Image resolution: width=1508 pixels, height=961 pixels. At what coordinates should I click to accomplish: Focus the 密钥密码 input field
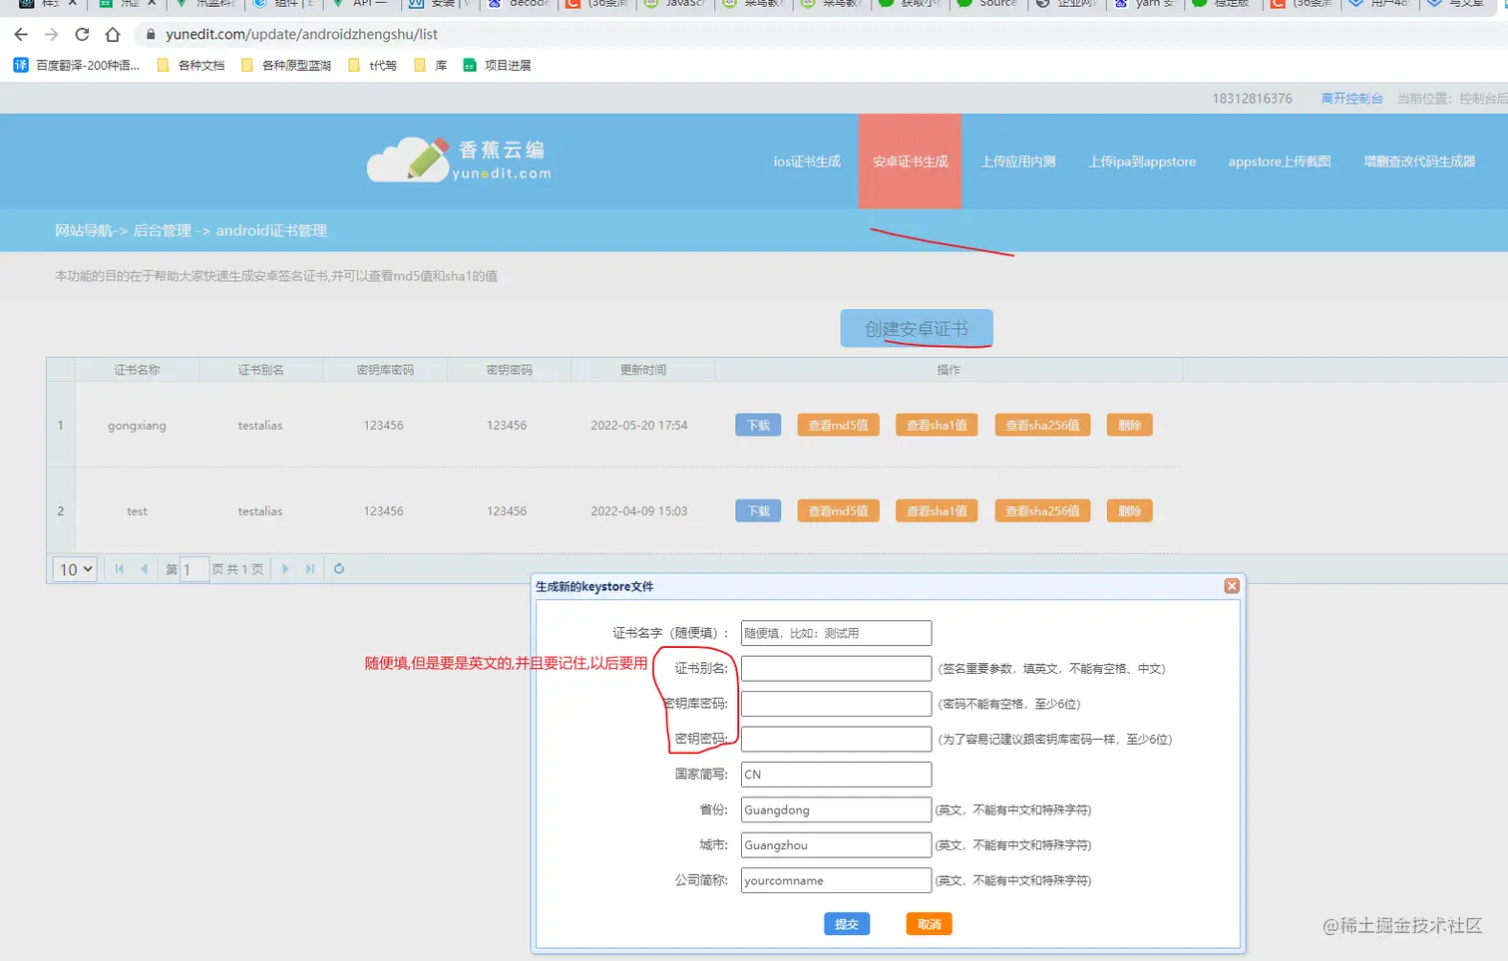pyautogui.click(x=836, y=740)
